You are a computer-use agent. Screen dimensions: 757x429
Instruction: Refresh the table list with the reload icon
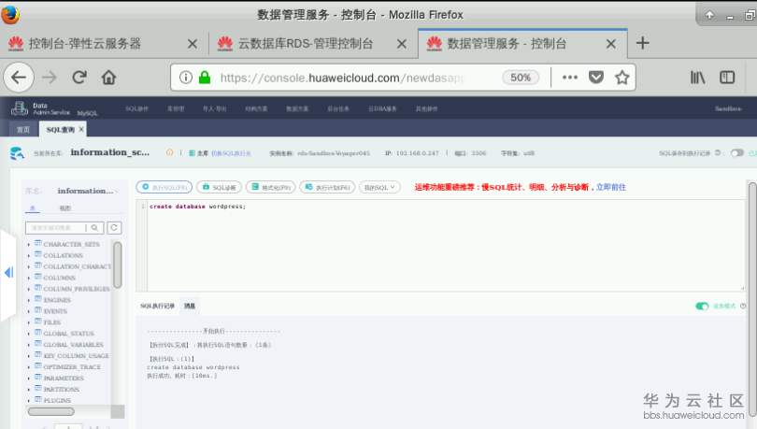(x=114, y=227)
